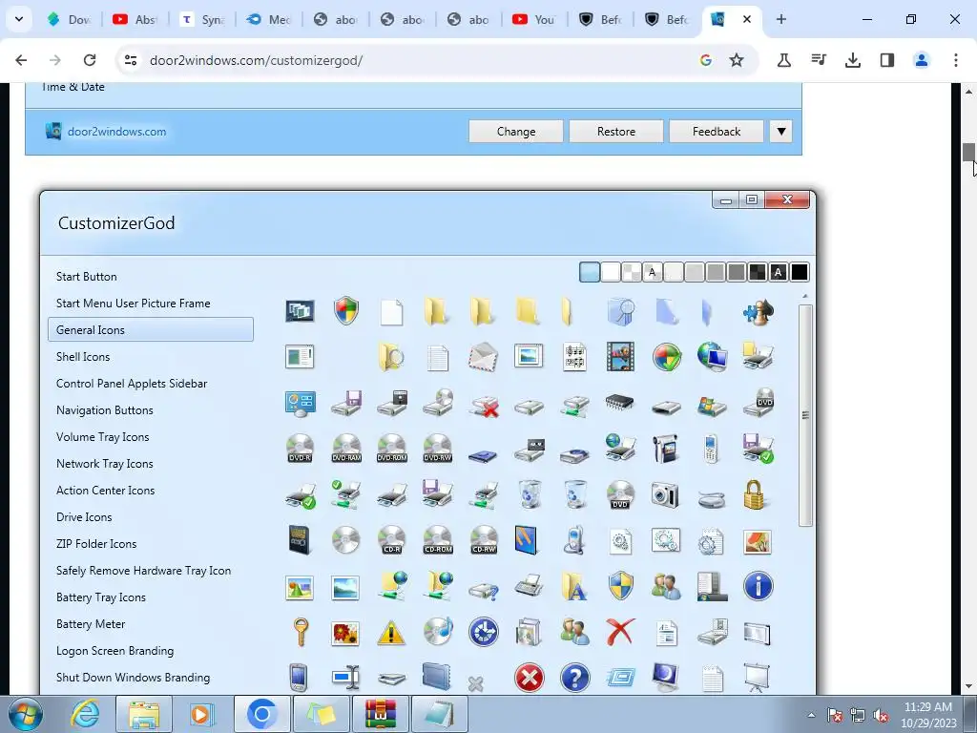Screen dimensions: 977x733
Task: Select the film strip video icon
Action: (x=620, y=357)
